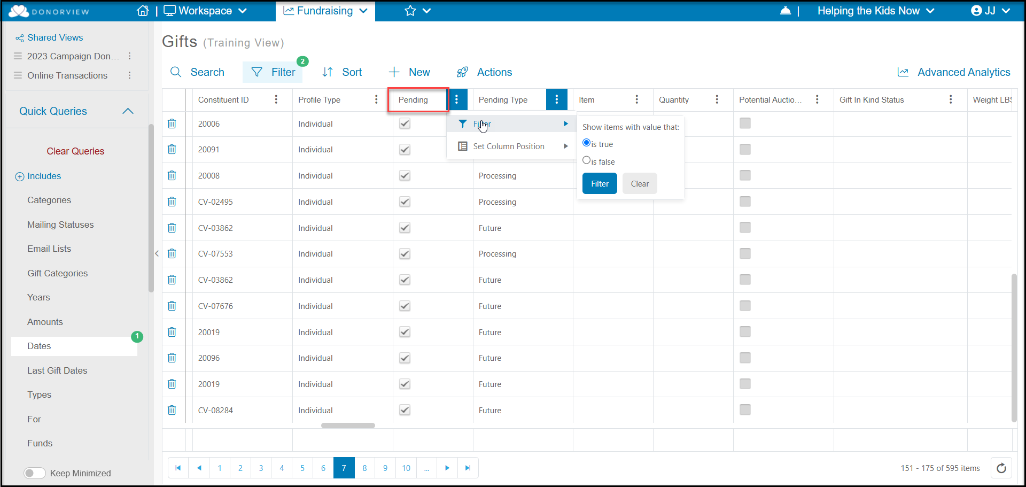
Task: Click the blue Filter button in popup
Action: tap(600, 183)
